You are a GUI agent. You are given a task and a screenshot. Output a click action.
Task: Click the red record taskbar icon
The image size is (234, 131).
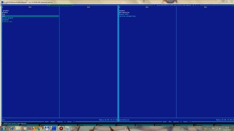61,128
